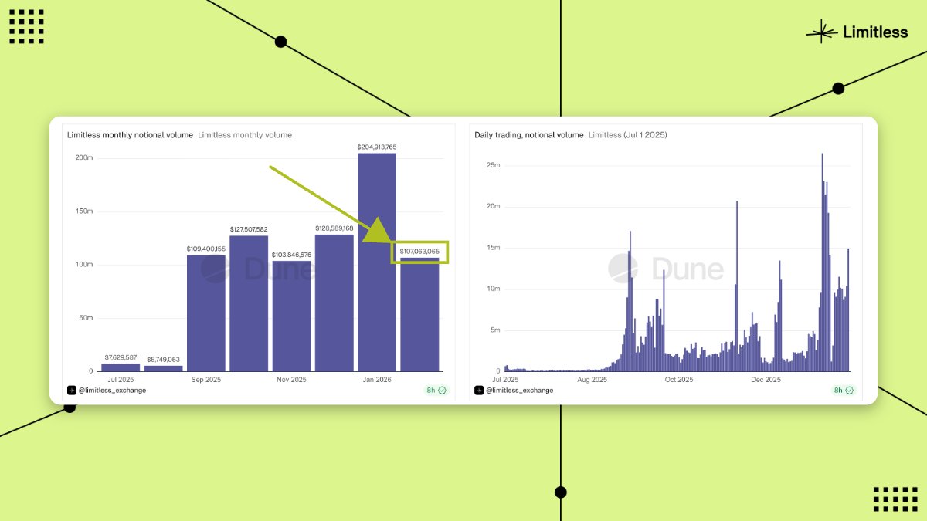Click the '25m' y-axis label on the daily chart
This screenshot has width=927, height=521.
point(493,165)
